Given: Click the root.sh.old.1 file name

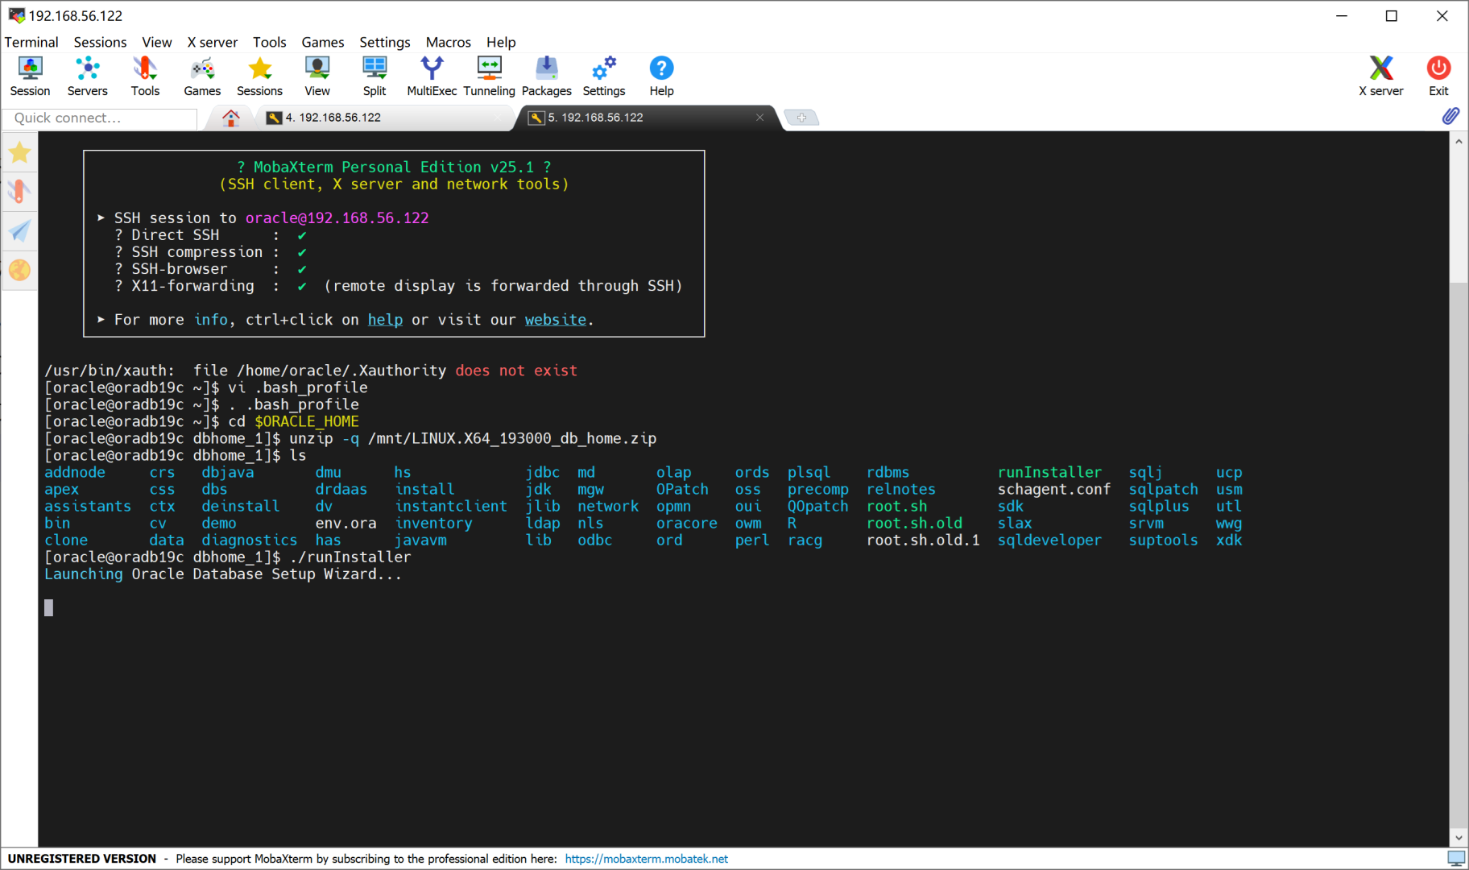Looking at the screenshot, I should [923, 541].
